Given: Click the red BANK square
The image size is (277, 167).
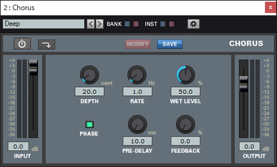Looking at the screenshot, I should [x=136, y=24].
